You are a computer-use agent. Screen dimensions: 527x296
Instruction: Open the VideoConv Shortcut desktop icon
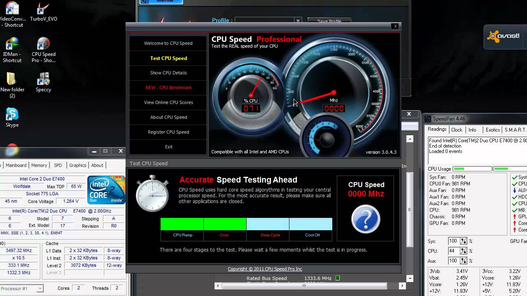tap(12, 14)
